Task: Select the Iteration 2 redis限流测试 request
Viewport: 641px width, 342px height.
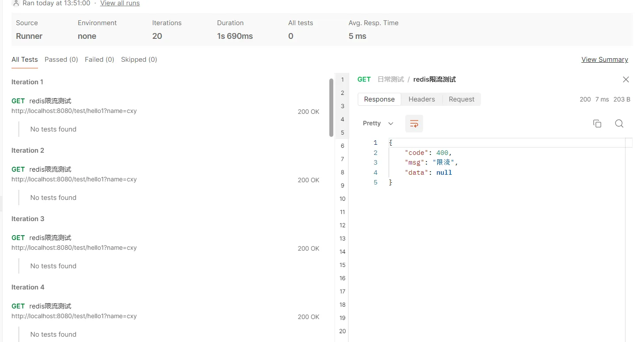Action: click(50, 169)
